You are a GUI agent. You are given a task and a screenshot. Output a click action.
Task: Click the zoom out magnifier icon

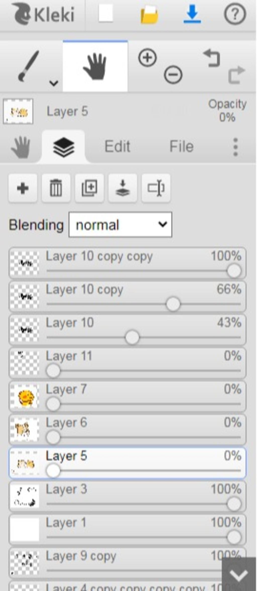[x=173, y=75]
